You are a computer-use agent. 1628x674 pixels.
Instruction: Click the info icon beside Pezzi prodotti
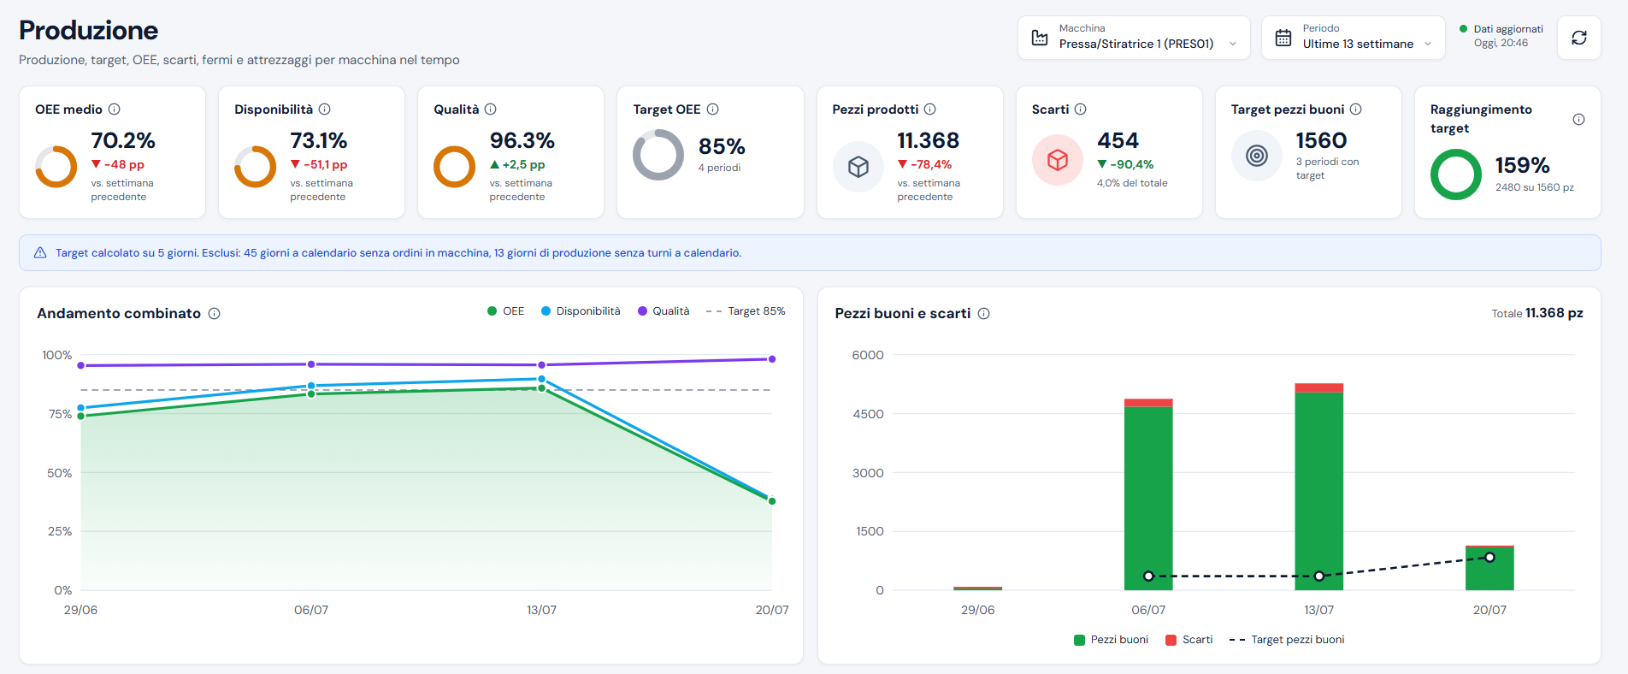tap(930, 109)
